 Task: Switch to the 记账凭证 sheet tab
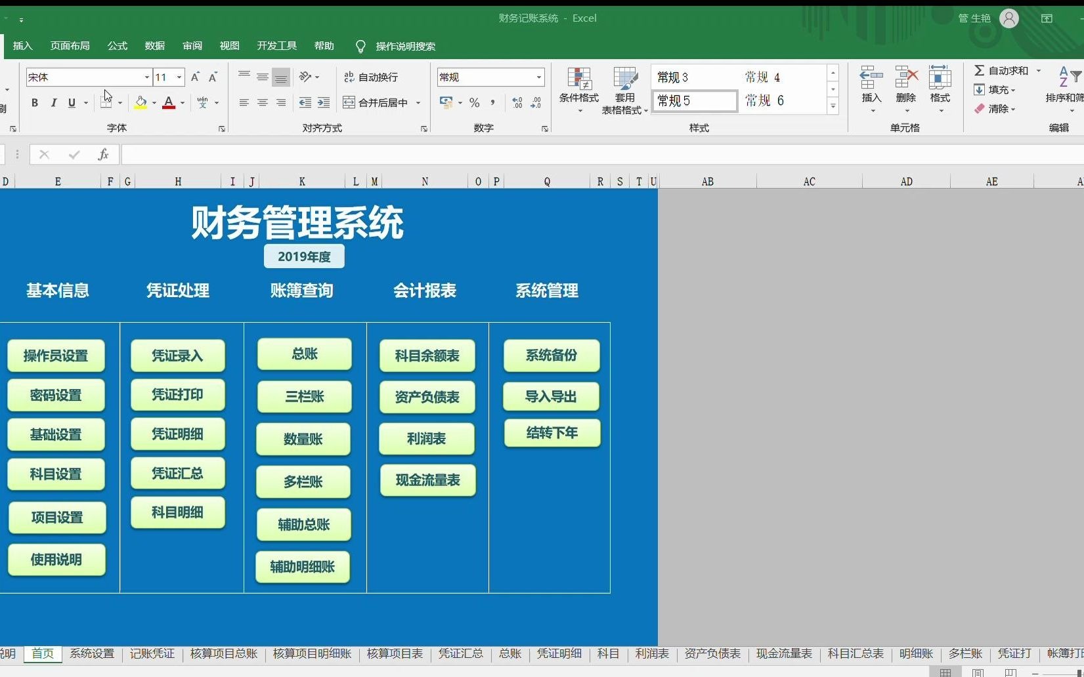point(152,653)
